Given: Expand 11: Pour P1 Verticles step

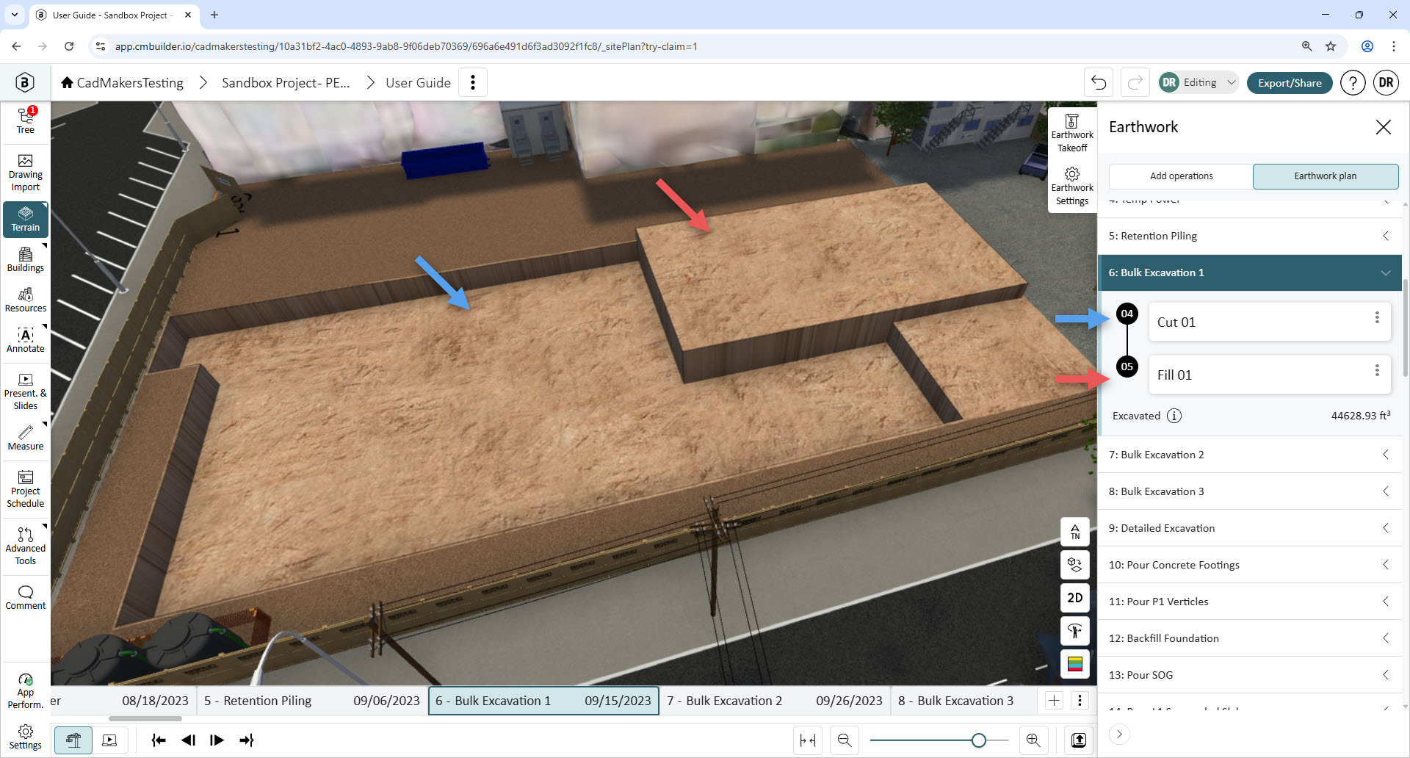Looking at the screenshot, I should tap(1249, 602).
